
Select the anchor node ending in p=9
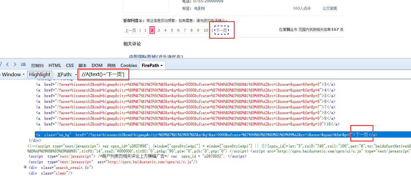[x=186, y=118]
